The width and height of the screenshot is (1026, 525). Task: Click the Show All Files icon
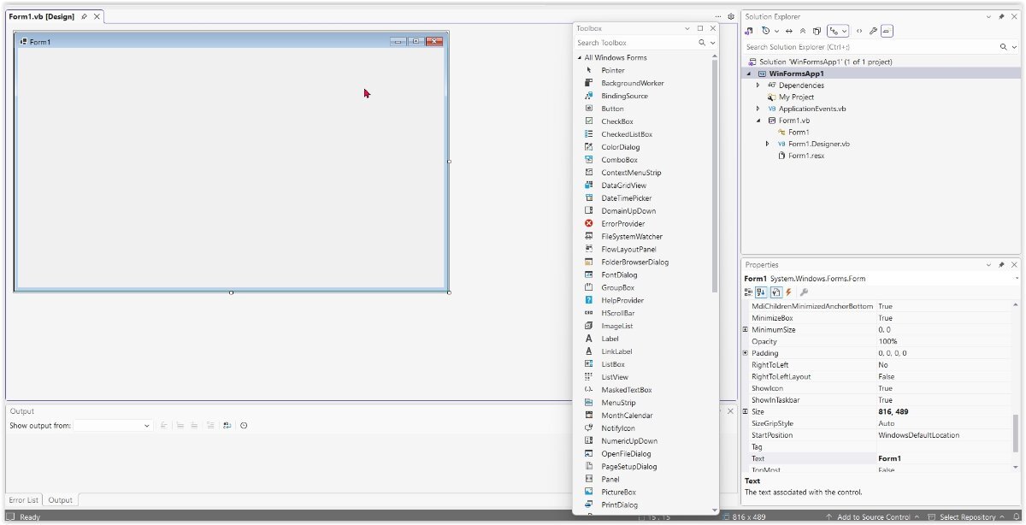point(817,31)
